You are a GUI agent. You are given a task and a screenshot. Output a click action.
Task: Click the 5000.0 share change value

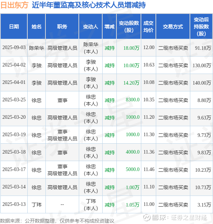click(132, 170)
